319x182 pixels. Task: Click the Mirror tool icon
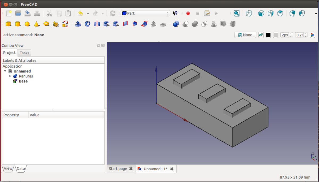[97, 24]
